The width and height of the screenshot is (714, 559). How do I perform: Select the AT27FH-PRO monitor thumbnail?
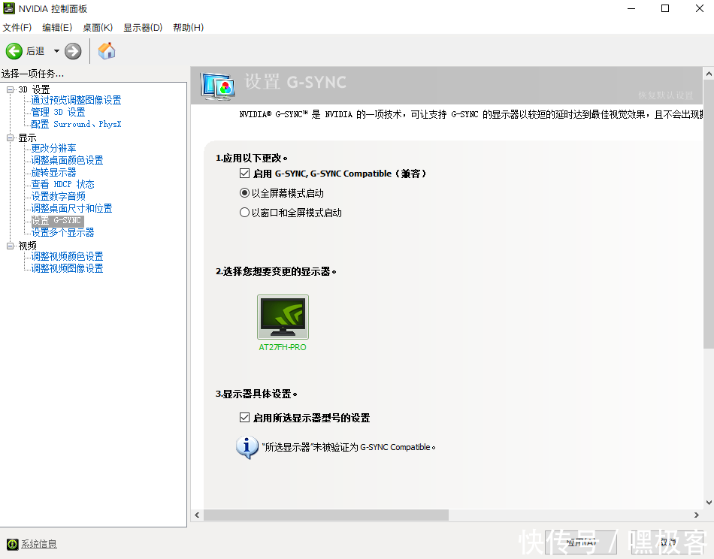tap(283, 317)
